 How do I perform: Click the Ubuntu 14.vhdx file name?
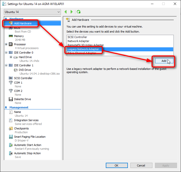point(29,61)
